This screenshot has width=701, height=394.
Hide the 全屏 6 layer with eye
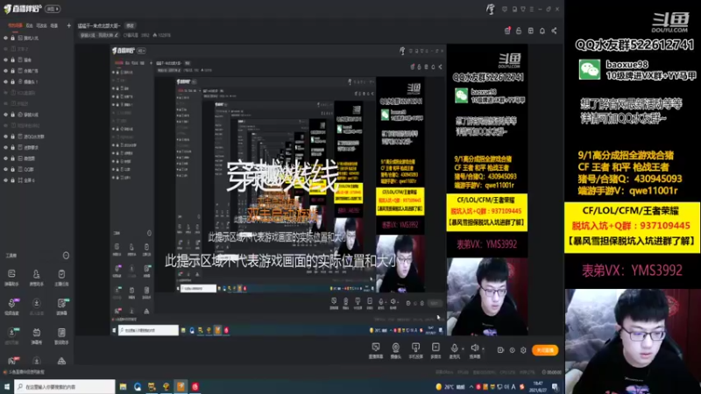(x=6, y=180)
